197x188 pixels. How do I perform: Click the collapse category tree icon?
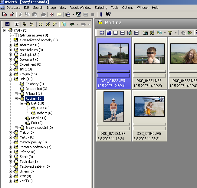click(25, 24)
